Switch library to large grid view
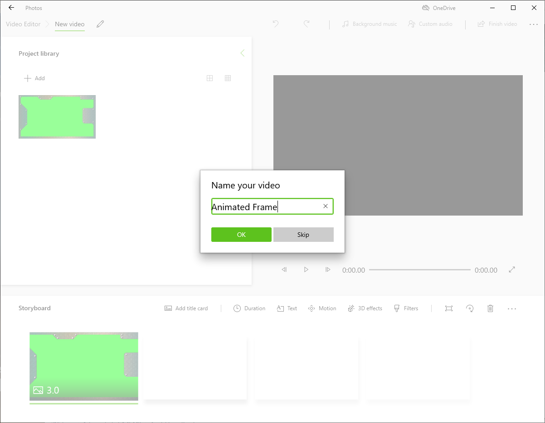 pyautogui.click(x=210, y=78)
